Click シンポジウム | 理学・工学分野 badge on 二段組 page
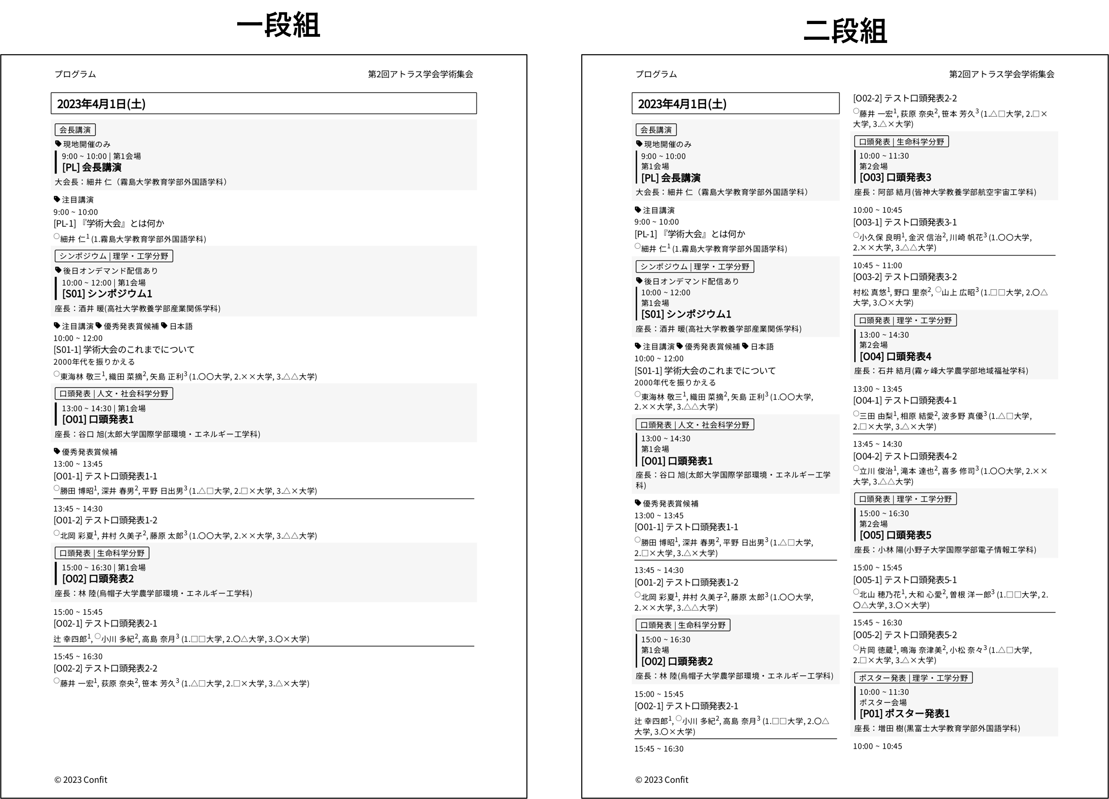Image resolution: width=1109 pixels, height=799 pixels. click(694, 266)
